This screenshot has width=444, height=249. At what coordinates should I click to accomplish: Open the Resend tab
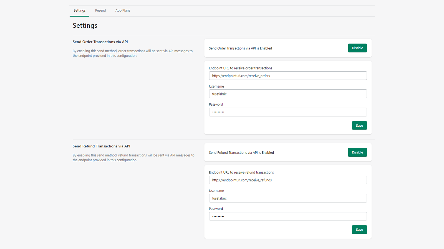pyautogui.click(x=100, y=11)
